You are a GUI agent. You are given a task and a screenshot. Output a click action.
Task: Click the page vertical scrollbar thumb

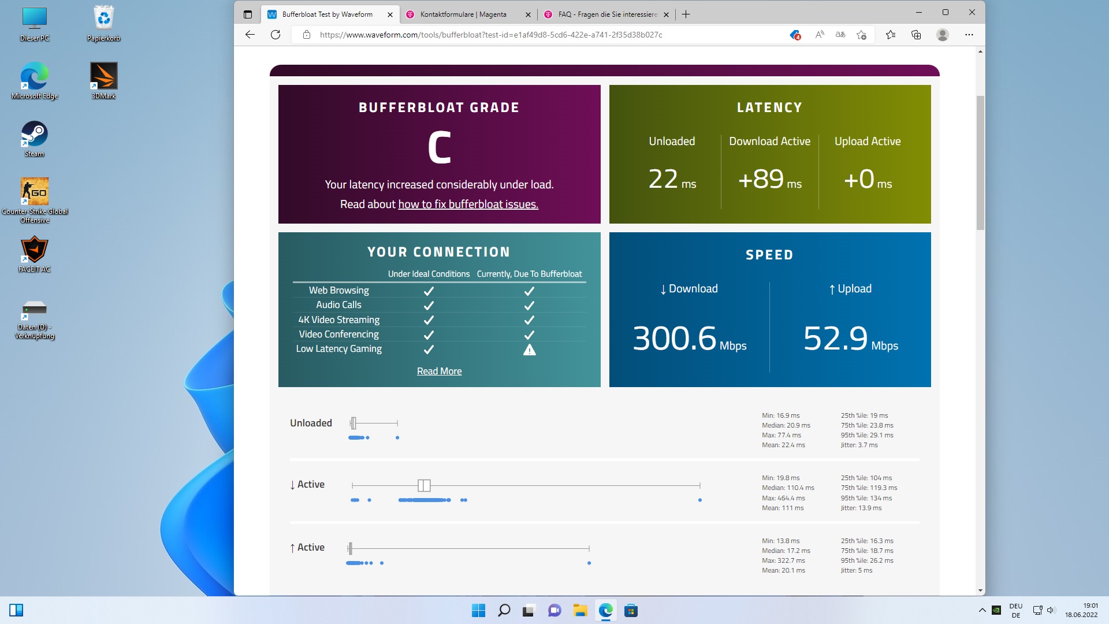980,162
